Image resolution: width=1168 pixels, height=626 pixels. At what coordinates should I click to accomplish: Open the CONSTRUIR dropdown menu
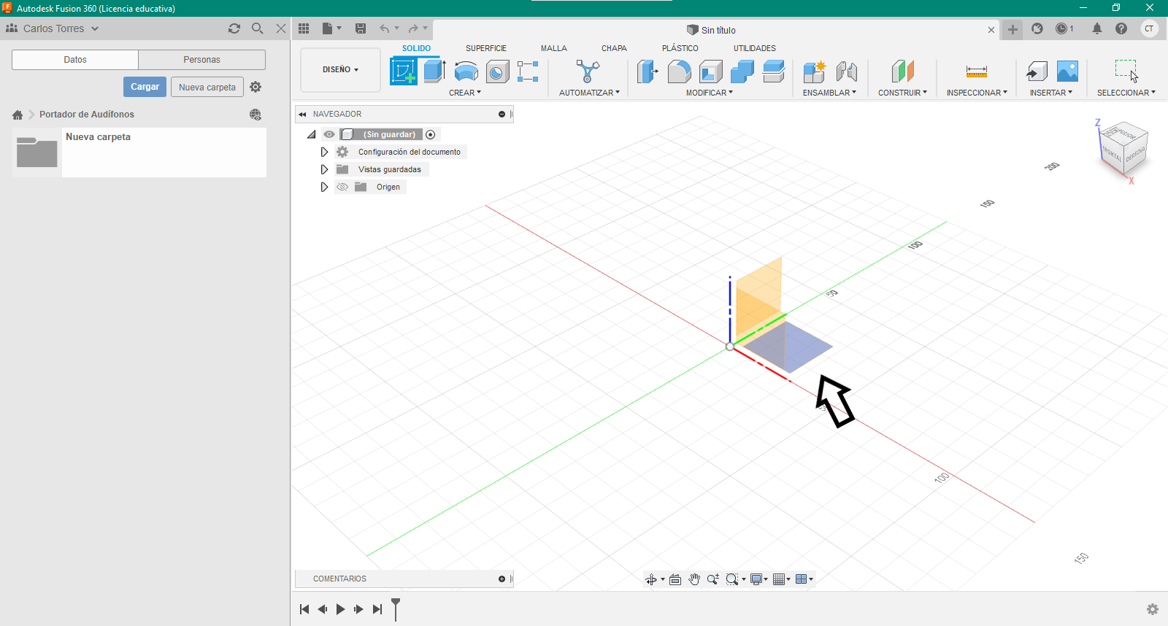coord(902,93)
